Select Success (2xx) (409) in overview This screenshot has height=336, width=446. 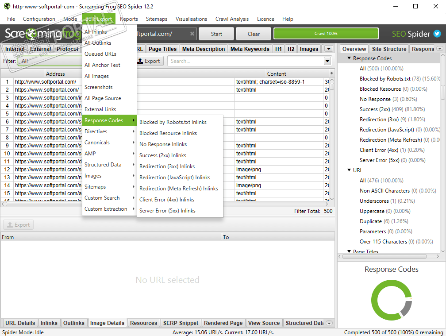(x=392, y=109)
